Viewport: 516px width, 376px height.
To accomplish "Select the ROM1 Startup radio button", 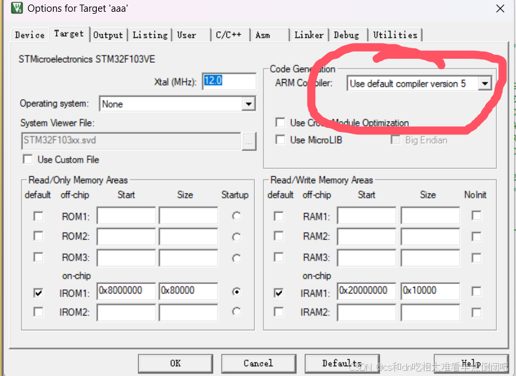I will point(236,216).
